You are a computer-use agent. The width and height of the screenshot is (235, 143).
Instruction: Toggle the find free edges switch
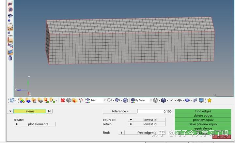[121, 133]
